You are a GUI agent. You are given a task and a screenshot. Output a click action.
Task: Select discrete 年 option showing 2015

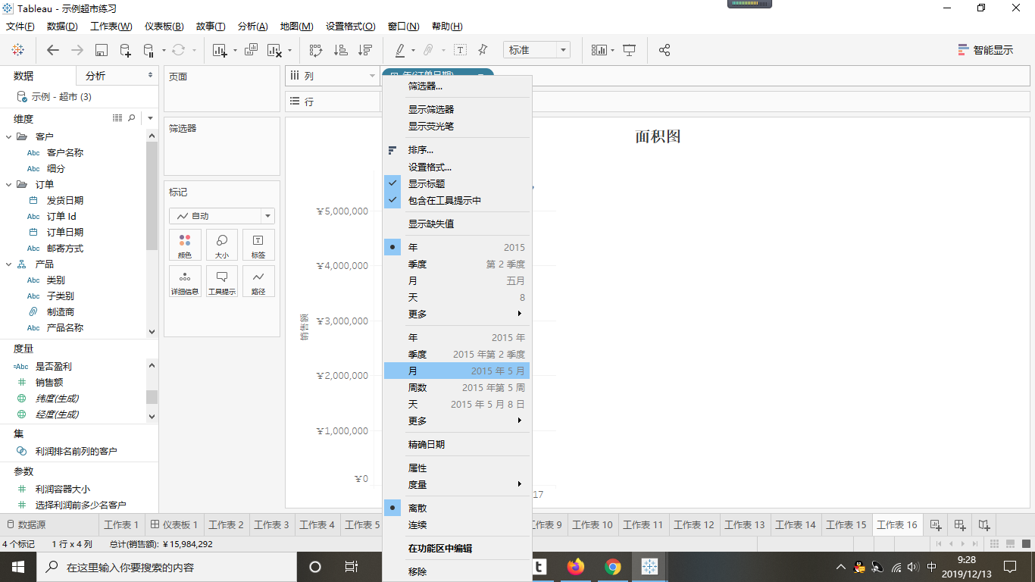456,247
